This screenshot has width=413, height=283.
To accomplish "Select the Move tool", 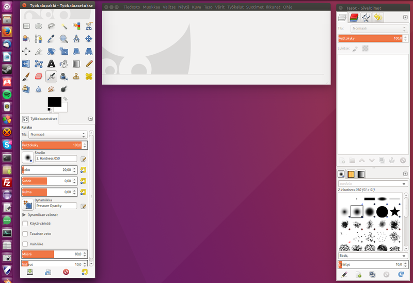I will (x=89, y=38).
